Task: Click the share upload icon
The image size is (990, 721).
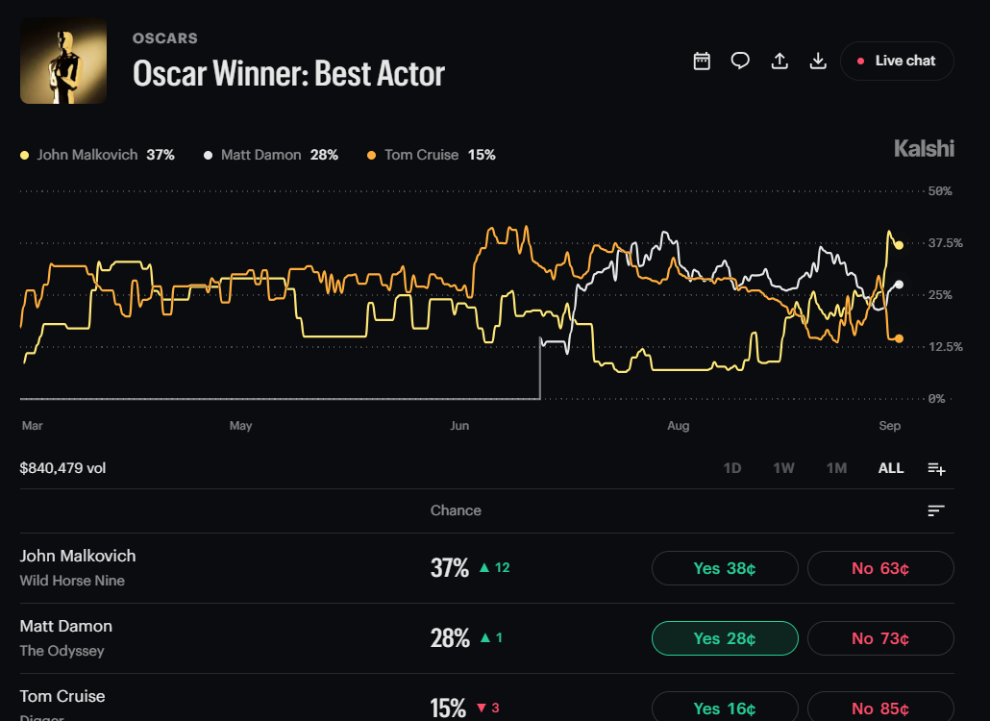Action: pos(780,62)
